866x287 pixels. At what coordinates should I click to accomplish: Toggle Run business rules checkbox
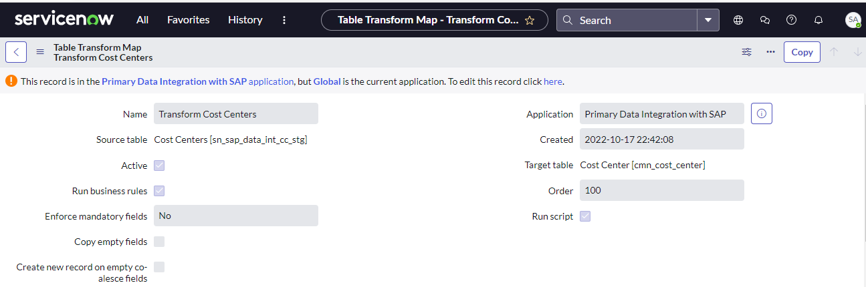point(159,191)
